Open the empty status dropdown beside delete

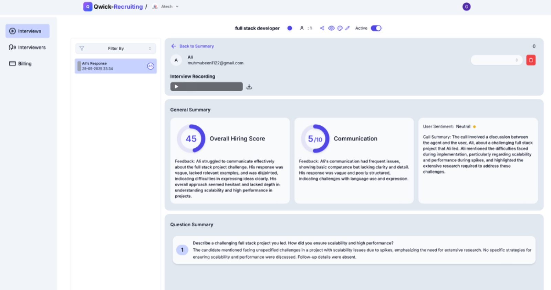pos(496,60)
